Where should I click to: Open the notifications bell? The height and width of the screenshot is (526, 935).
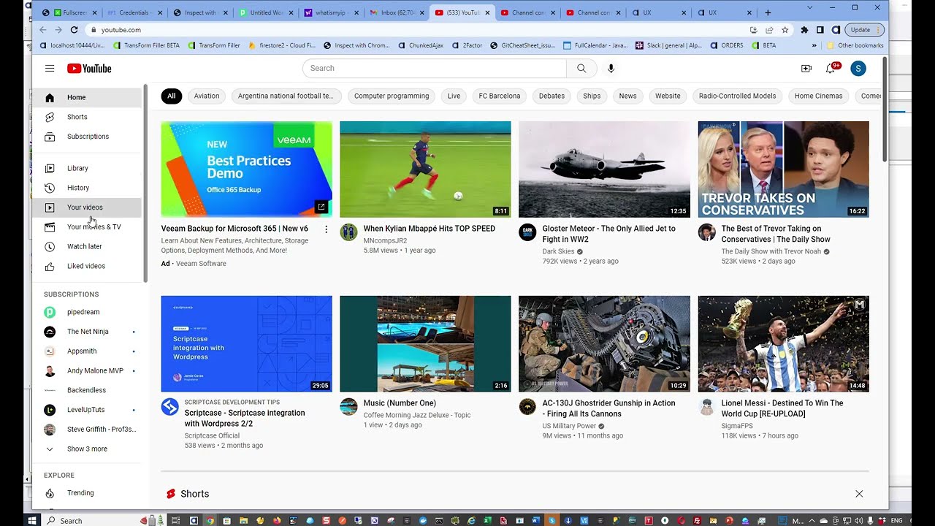[831, 68]
